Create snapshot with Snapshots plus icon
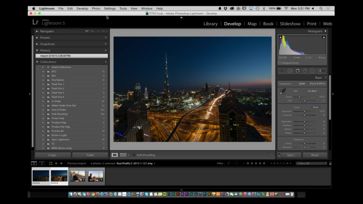The image size is (363, 204). click(x=106, y=44)
